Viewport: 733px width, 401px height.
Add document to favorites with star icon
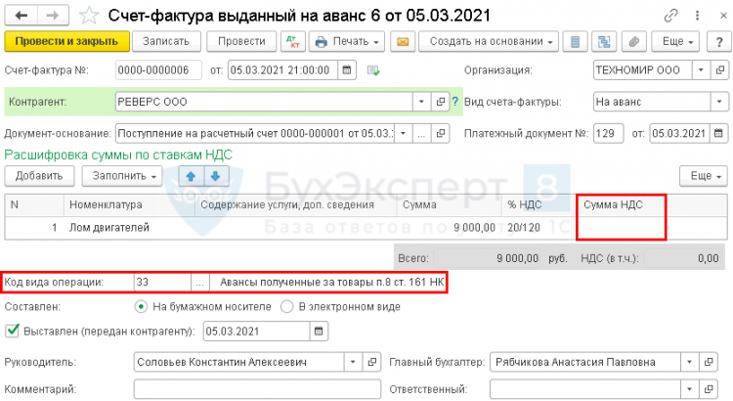(89, 16)
